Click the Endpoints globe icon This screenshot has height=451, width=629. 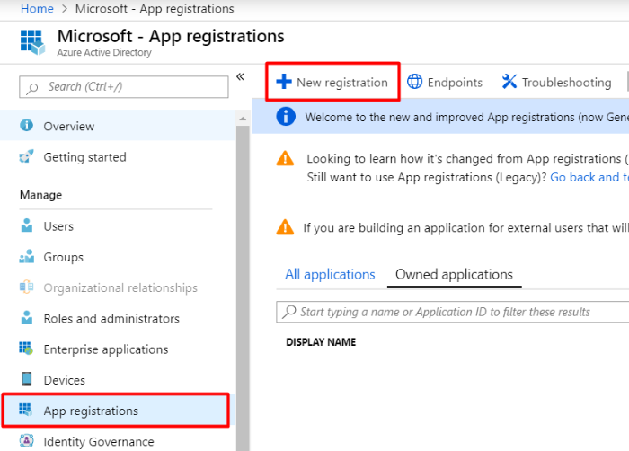(415, 82)
